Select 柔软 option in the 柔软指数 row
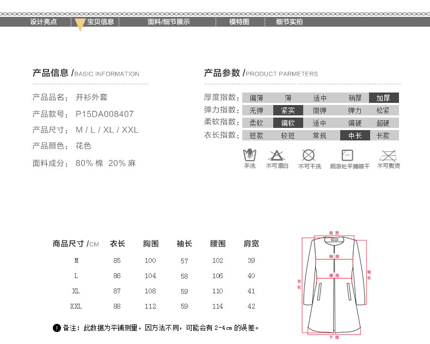 tap(256, 123)
